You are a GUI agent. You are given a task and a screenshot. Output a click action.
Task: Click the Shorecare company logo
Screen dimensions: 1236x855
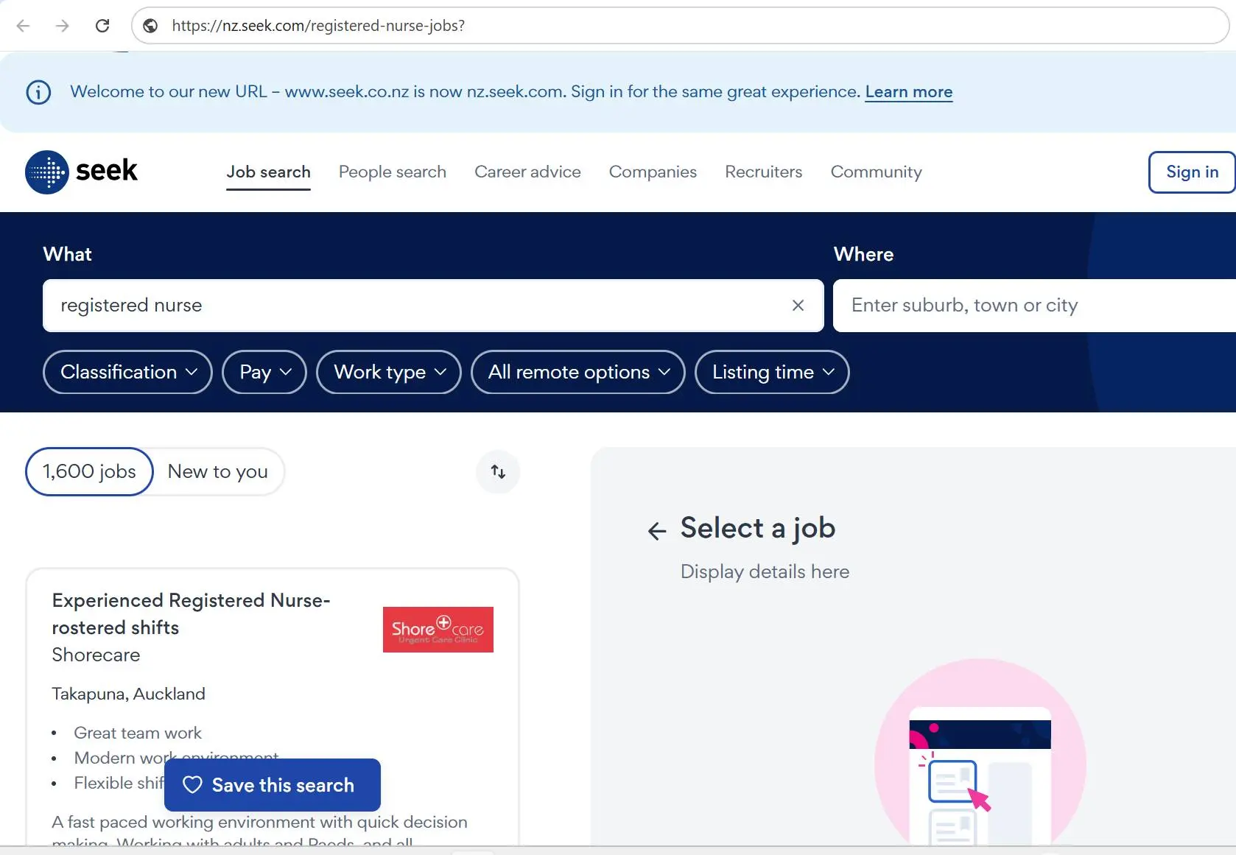click(438, 630)
